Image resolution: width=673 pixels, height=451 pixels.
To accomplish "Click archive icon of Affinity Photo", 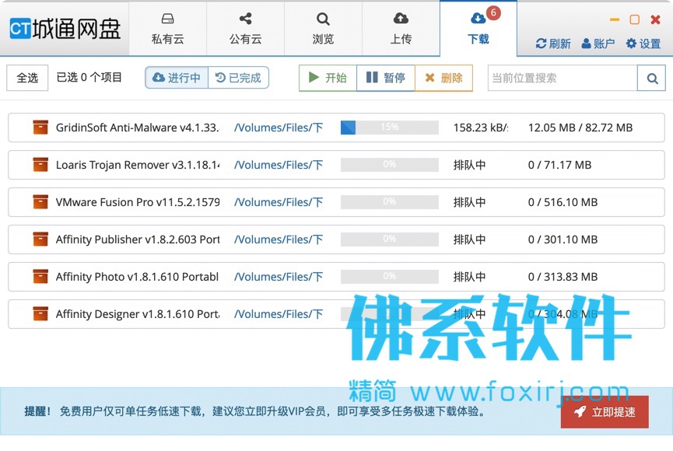I will (40, 277).
